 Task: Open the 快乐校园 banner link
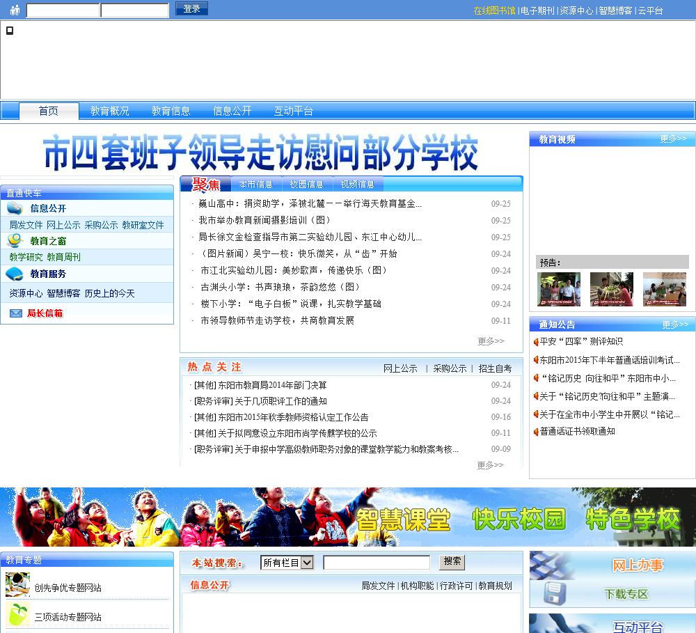pos(519,519)
